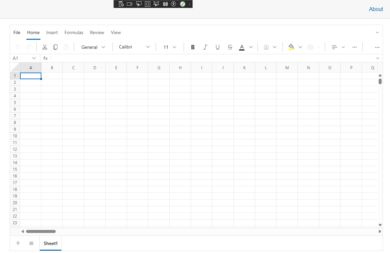
Task: Activate the Select Element pointer tool
Action: 139,4
